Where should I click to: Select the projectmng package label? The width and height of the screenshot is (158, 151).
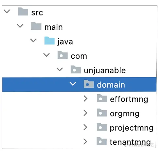tap(132, 128)
